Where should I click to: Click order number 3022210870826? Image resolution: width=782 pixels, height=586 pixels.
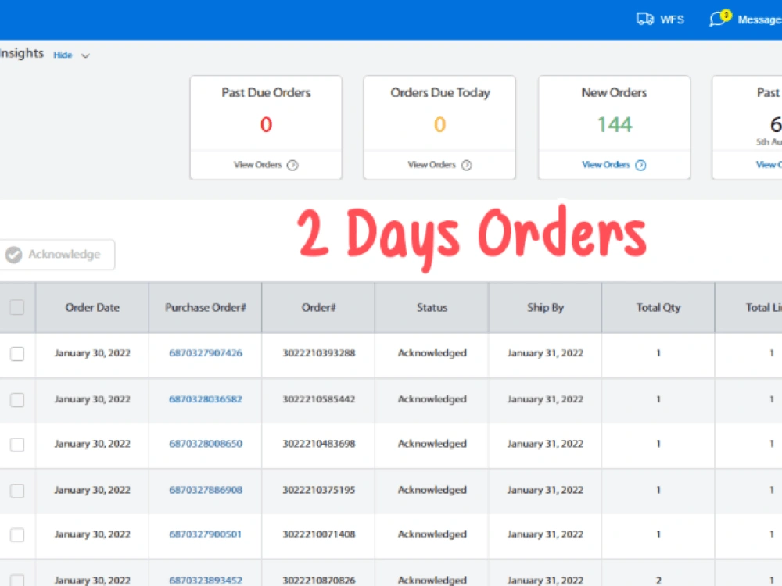click(319, 580)
